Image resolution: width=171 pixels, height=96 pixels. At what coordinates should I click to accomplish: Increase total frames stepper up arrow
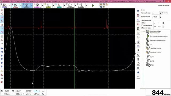click(x=160, y=16)
